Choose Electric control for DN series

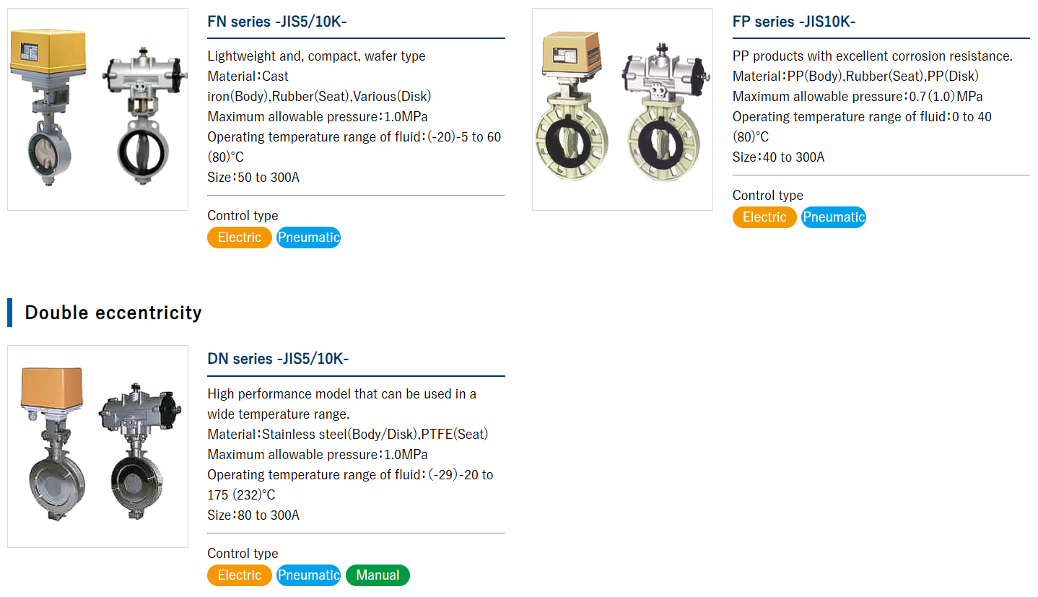pyautogui.click(x=240, y=575)
